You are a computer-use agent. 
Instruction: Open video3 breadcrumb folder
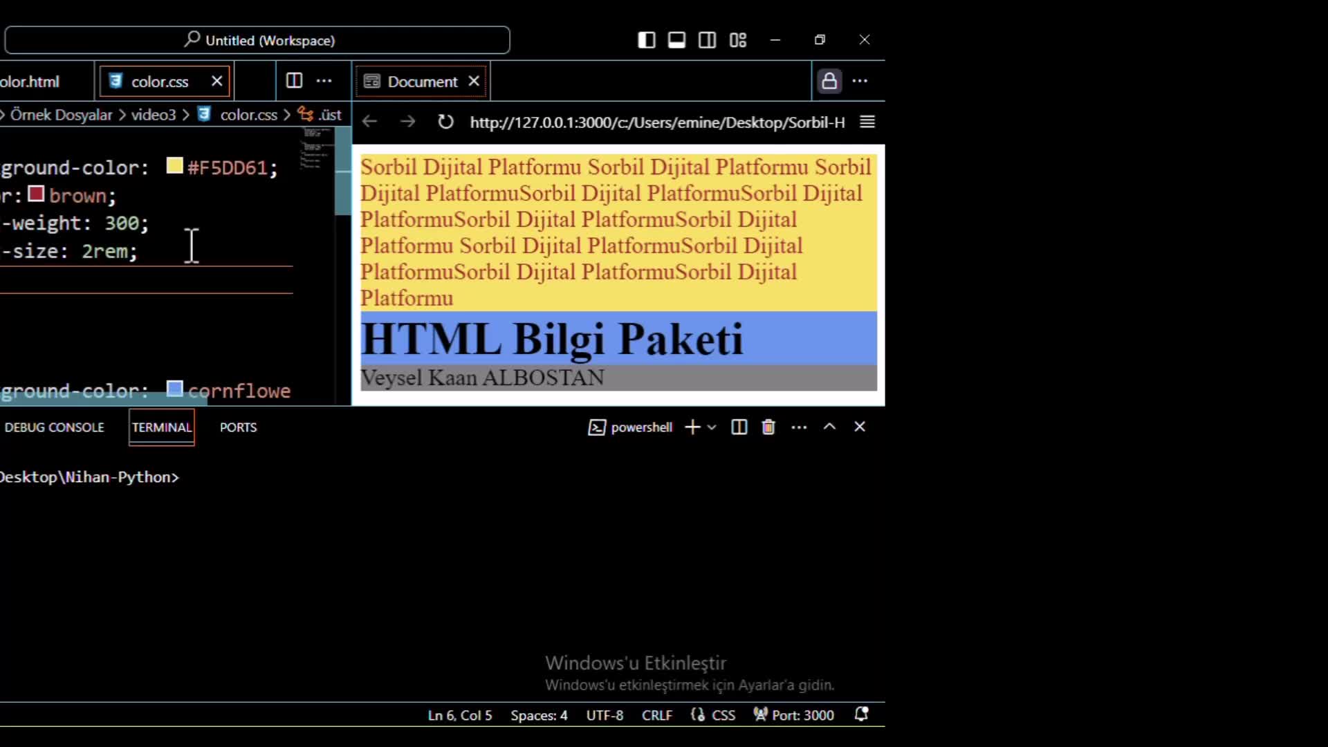click(x=154, y=115)
